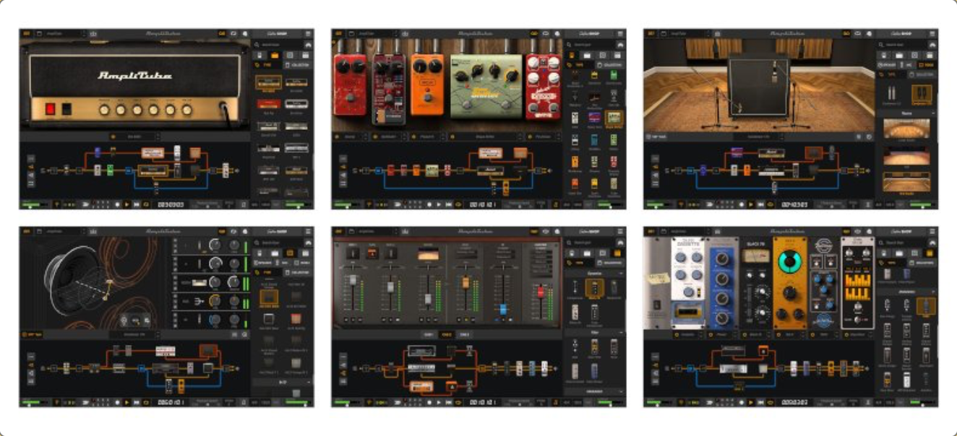Click the play button in the amp head window
957x436 pixels.
126,204
